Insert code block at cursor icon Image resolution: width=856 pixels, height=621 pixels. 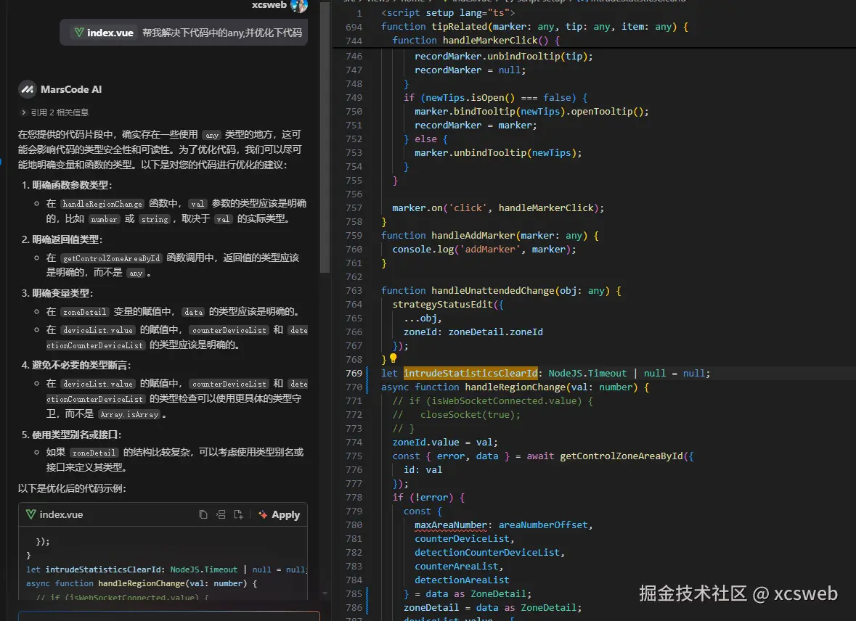click(221, 514)
